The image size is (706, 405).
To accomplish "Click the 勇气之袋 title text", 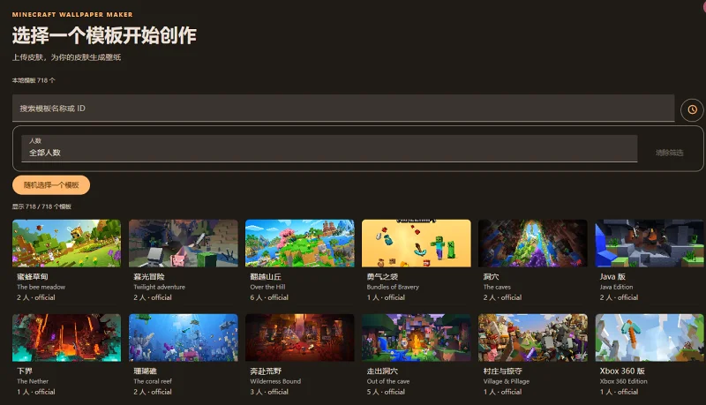I will (382, 276).
